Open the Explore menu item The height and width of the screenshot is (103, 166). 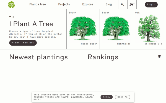(x=88, y=4)
